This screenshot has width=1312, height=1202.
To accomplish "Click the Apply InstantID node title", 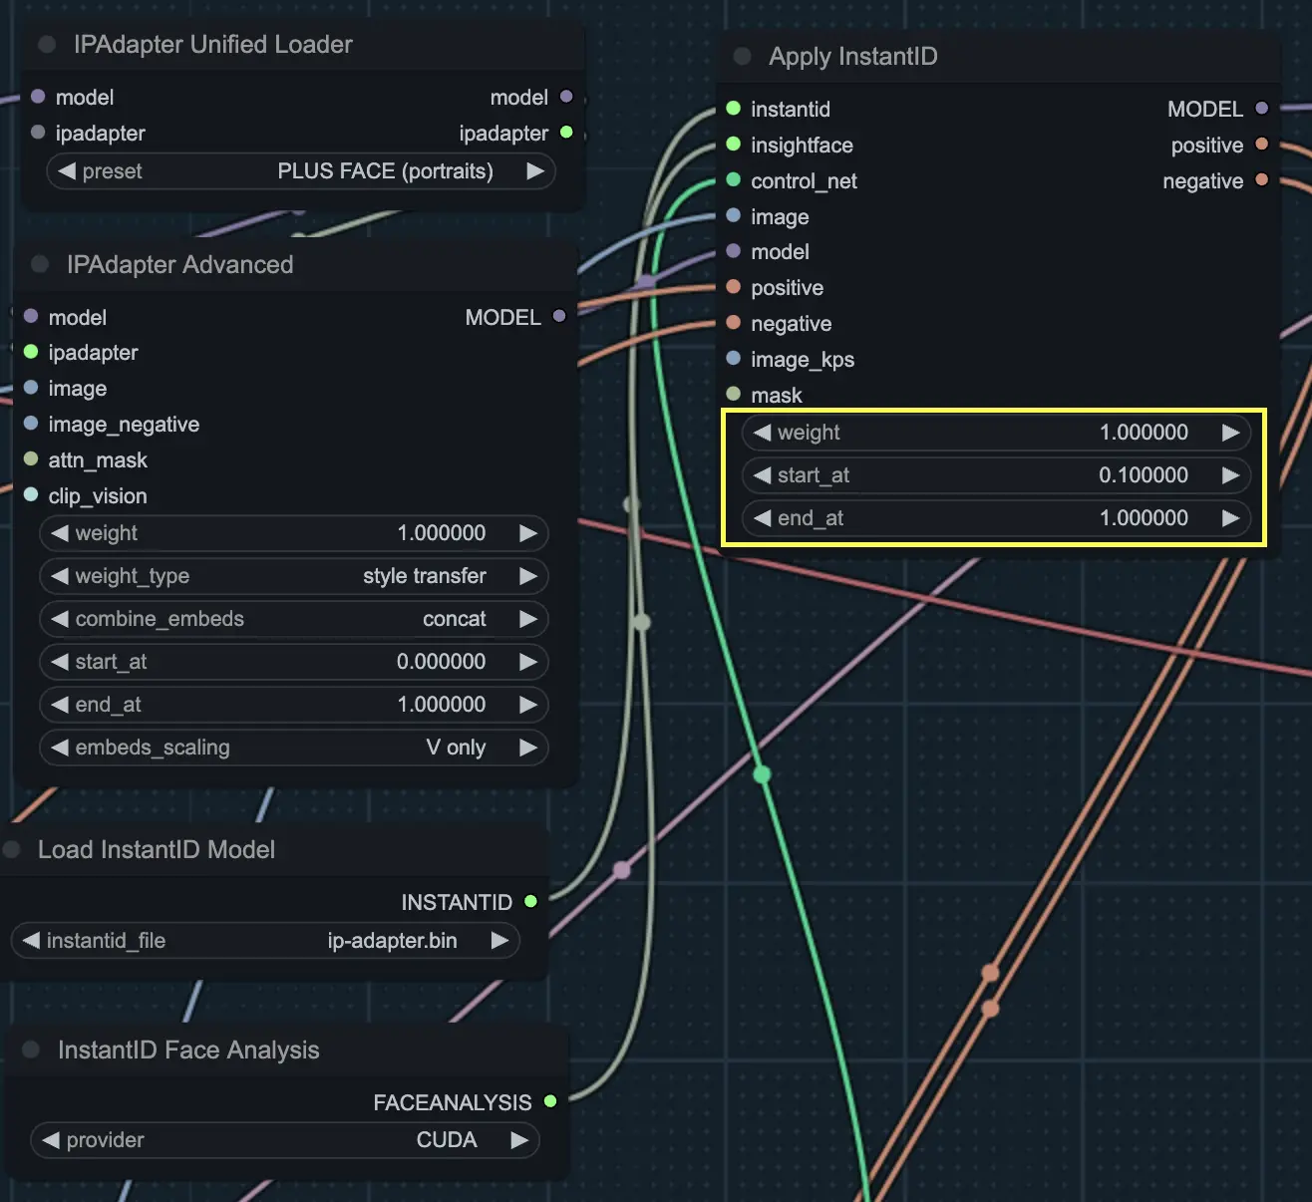I will (x=852, y=57).
